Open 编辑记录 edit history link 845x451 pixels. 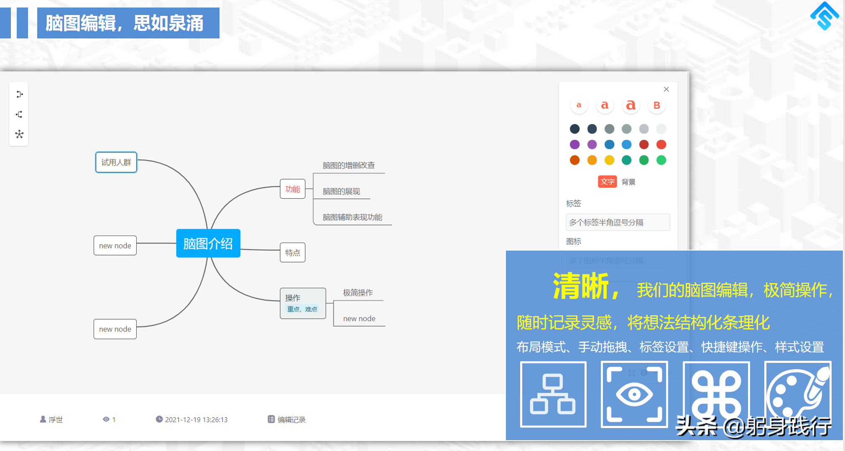pyautogui.click(x=291, y=420)
